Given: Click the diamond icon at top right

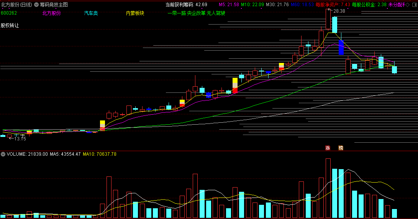Looking at the screenshot, I should (x=408, y=5).
